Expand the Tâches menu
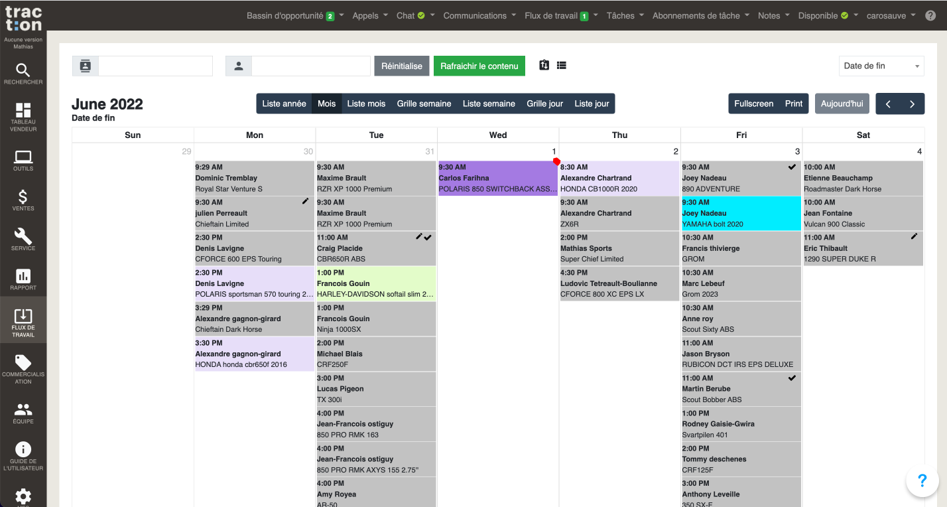Screen dimensions: 947x507 coord(625,15)
